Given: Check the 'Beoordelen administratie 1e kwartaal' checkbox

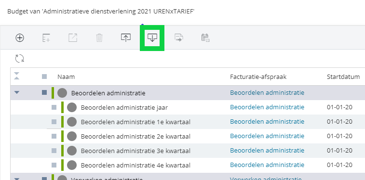Looking at the screenshot, I should tap(54, 122).
